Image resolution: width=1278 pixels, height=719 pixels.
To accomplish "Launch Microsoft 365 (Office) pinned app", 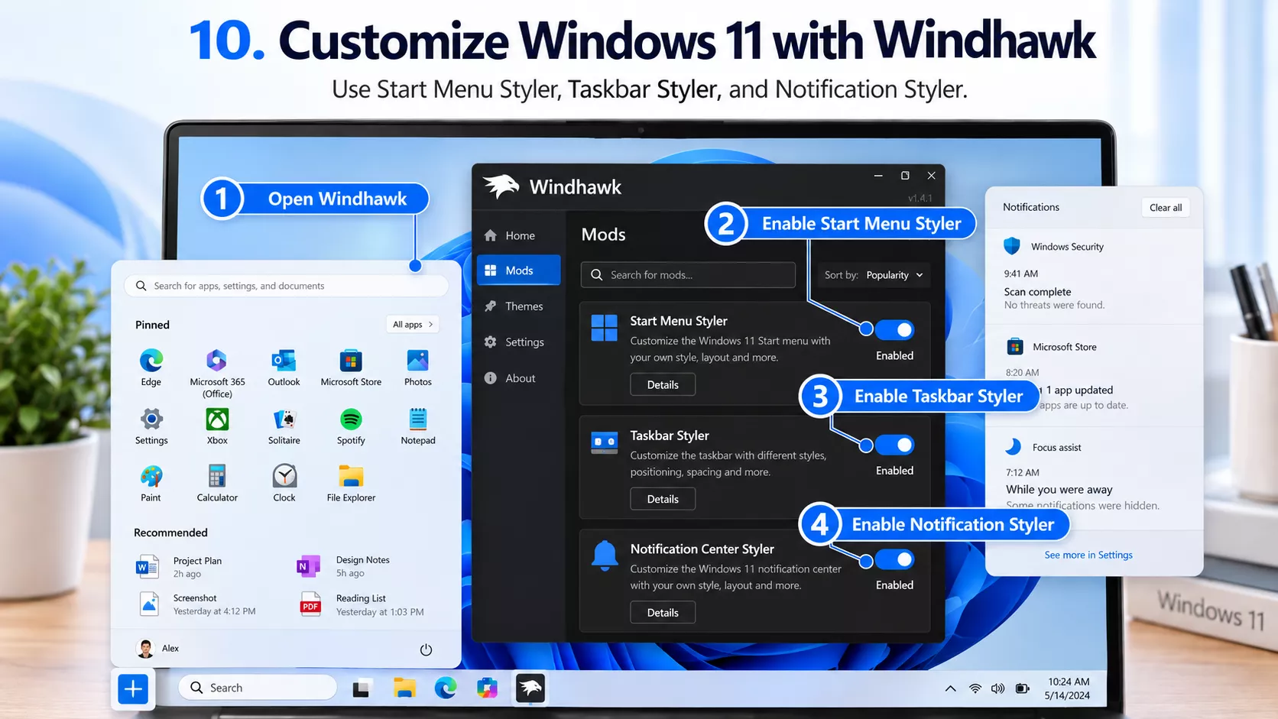I will tap(217, 373).
